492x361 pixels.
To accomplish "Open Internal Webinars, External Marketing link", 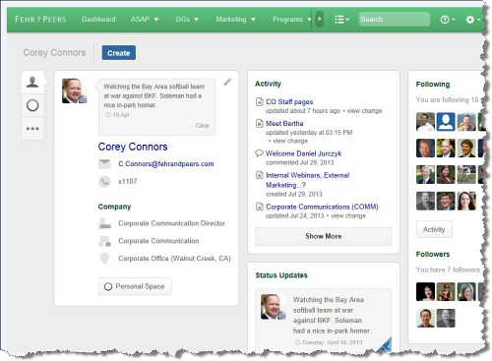I will [307, 180].
